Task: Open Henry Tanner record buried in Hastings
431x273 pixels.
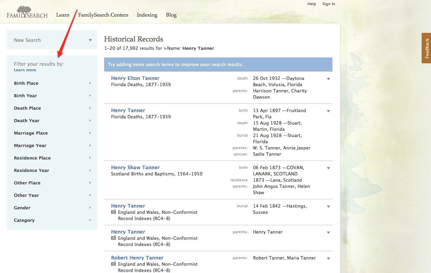Action: [x=128, y=206]
